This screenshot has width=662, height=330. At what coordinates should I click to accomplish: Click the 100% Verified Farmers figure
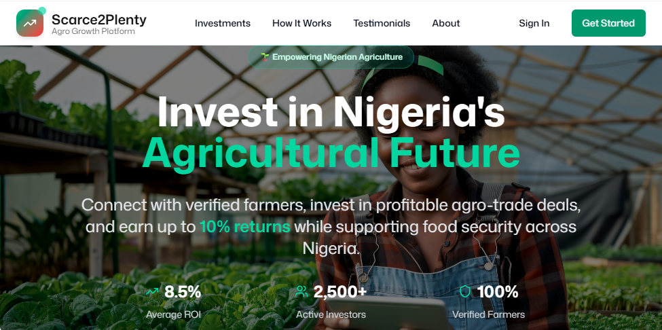pos(498,292)
